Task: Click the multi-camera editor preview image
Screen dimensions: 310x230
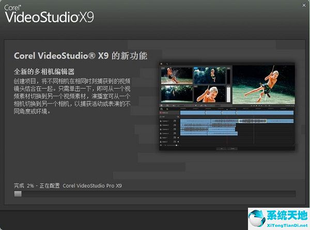Action: [x=227, y=107]
